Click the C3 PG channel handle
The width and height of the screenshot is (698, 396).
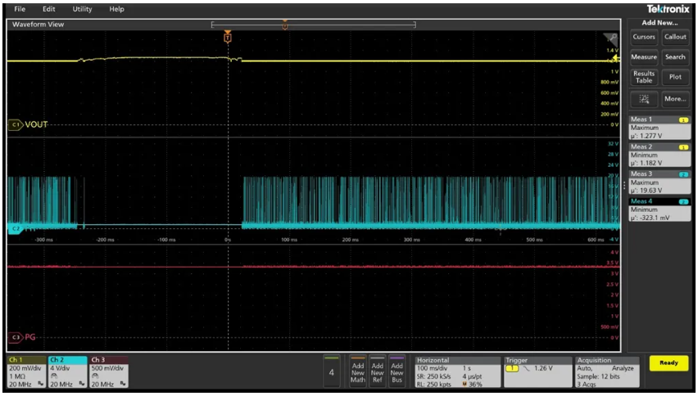coord(16,336)
